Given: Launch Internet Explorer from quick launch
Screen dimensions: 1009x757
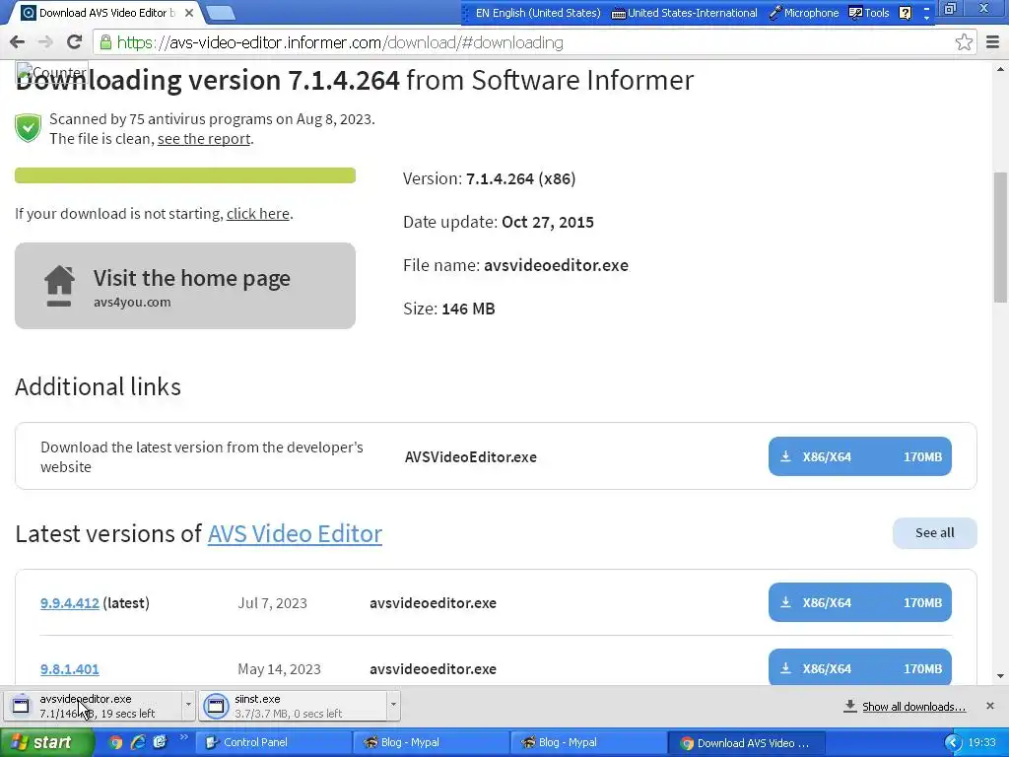Looking at the screenshot, I should point(138,743).
